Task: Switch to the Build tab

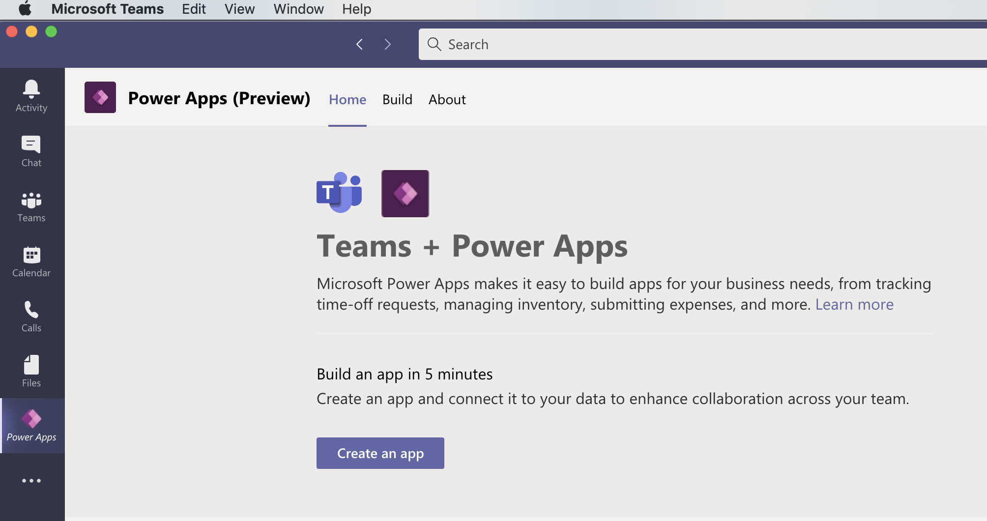Action: pyautogui.click(x=397, y=100)
